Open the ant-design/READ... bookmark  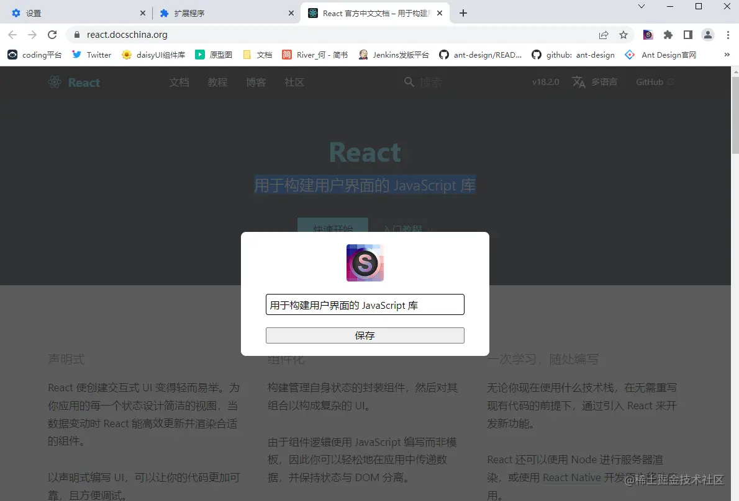pos(480,55)
